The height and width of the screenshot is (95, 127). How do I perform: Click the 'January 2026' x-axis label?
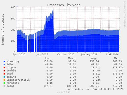click(89, 55)
